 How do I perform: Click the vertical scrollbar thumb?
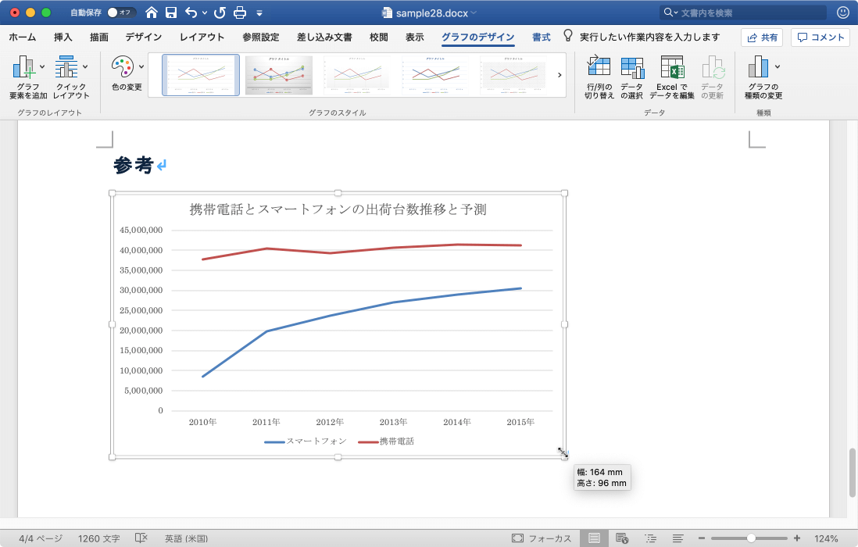tap(852, 473)
